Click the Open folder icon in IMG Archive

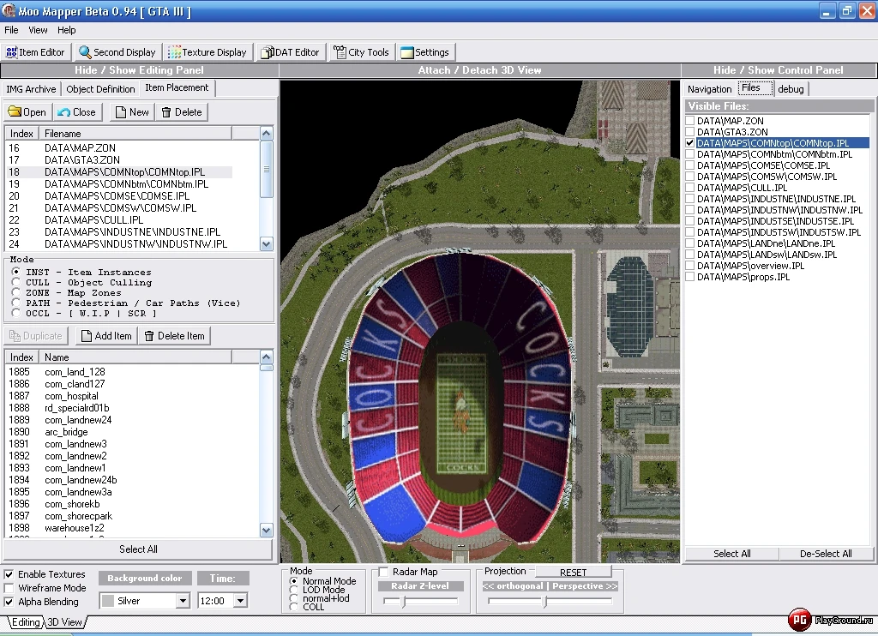pos(27,111)
